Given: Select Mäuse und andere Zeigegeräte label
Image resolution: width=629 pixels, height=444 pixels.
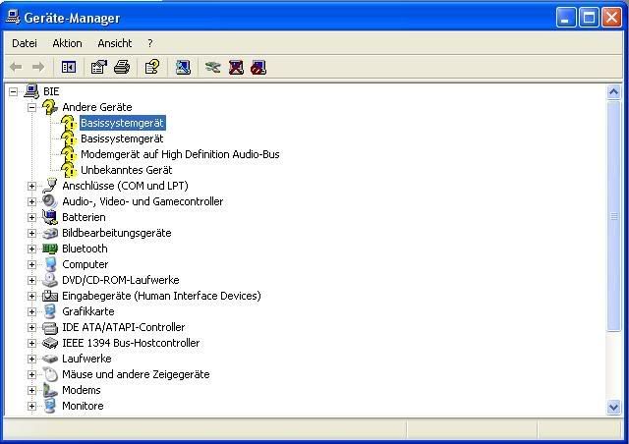Looking at the screenshot, I should 136,374.
